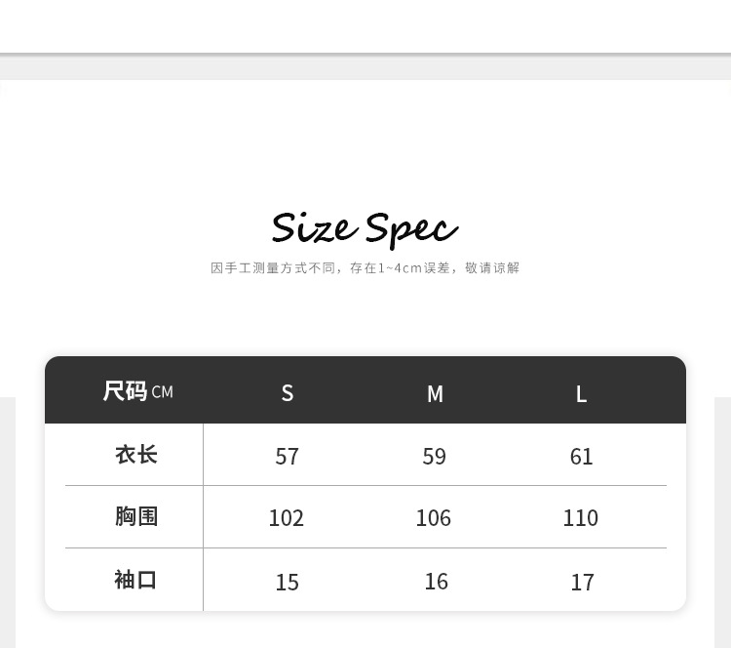Select the S size column header
The height and width of the screenshot is (648, 731).
[288, 392]
